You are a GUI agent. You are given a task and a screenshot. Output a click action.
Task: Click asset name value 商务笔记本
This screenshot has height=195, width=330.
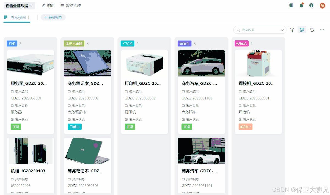[x=77, y=112]
